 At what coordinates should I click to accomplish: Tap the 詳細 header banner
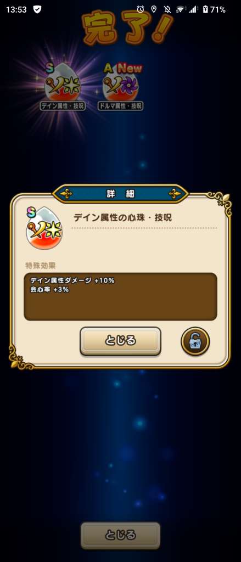click(x=120, y=194)
